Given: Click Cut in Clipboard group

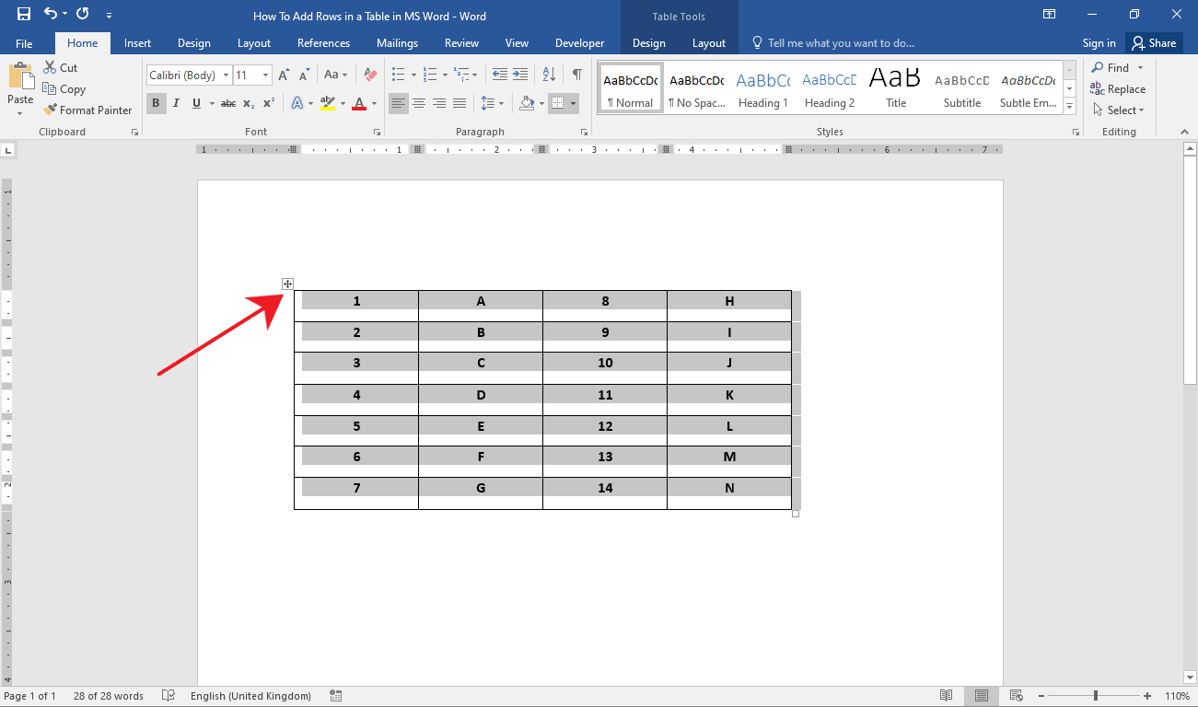Looking at the screenshot, I should click(61, 68).
